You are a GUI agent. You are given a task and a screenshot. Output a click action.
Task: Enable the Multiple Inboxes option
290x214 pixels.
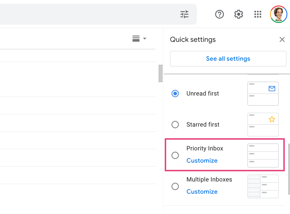pyautogui.click(x=175, y=186)
